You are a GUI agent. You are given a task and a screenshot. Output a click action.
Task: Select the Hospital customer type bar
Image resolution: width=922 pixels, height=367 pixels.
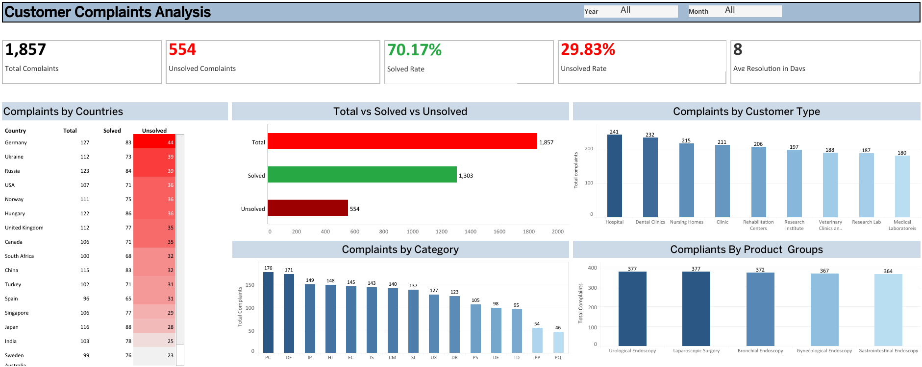click(x=614, y=176)
